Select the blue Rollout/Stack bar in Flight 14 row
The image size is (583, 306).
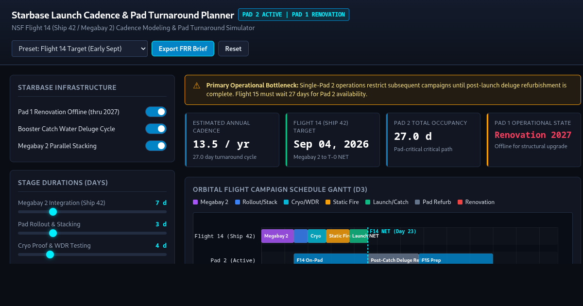point(301,236)
